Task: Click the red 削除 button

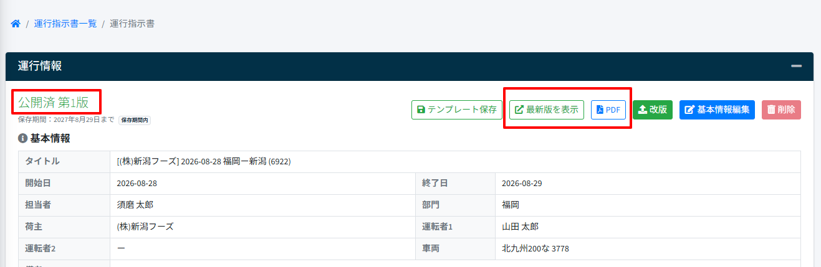Action: point(781,110)
